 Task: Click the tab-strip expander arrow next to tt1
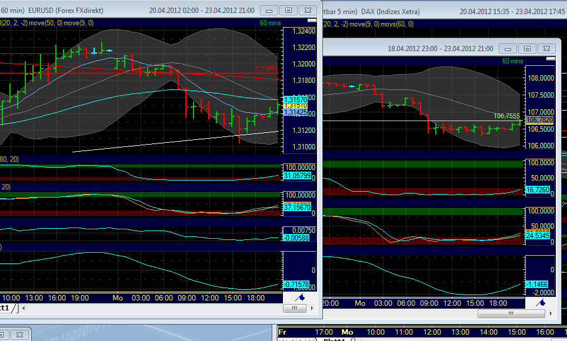point(24,308)
